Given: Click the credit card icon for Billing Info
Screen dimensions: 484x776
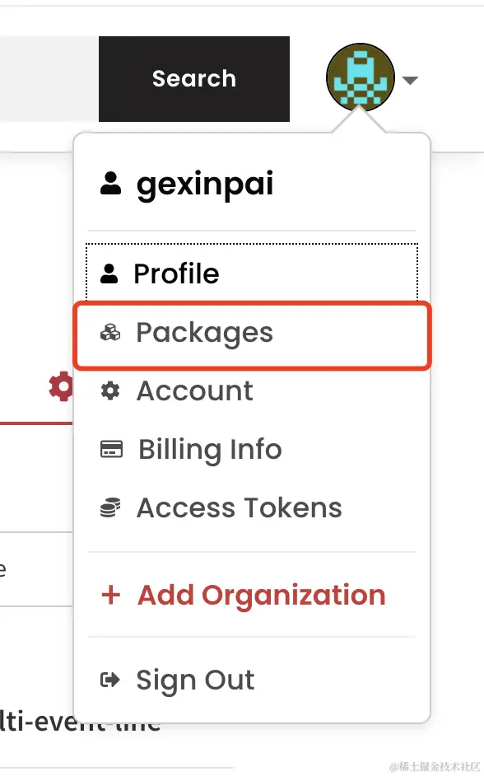Looking at the screenshot, I should [x=111, y=449].
